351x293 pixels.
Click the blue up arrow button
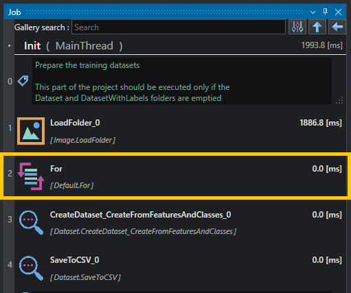(317, 27)
